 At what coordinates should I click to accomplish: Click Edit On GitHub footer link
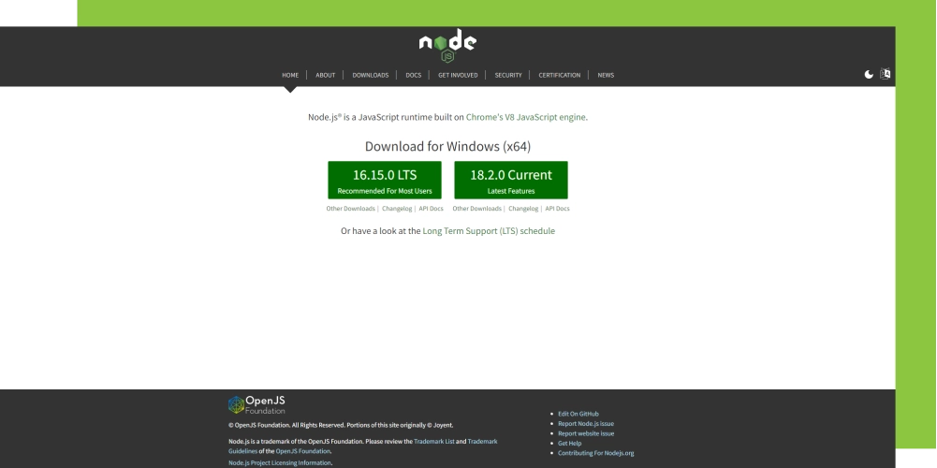[578, 414]
